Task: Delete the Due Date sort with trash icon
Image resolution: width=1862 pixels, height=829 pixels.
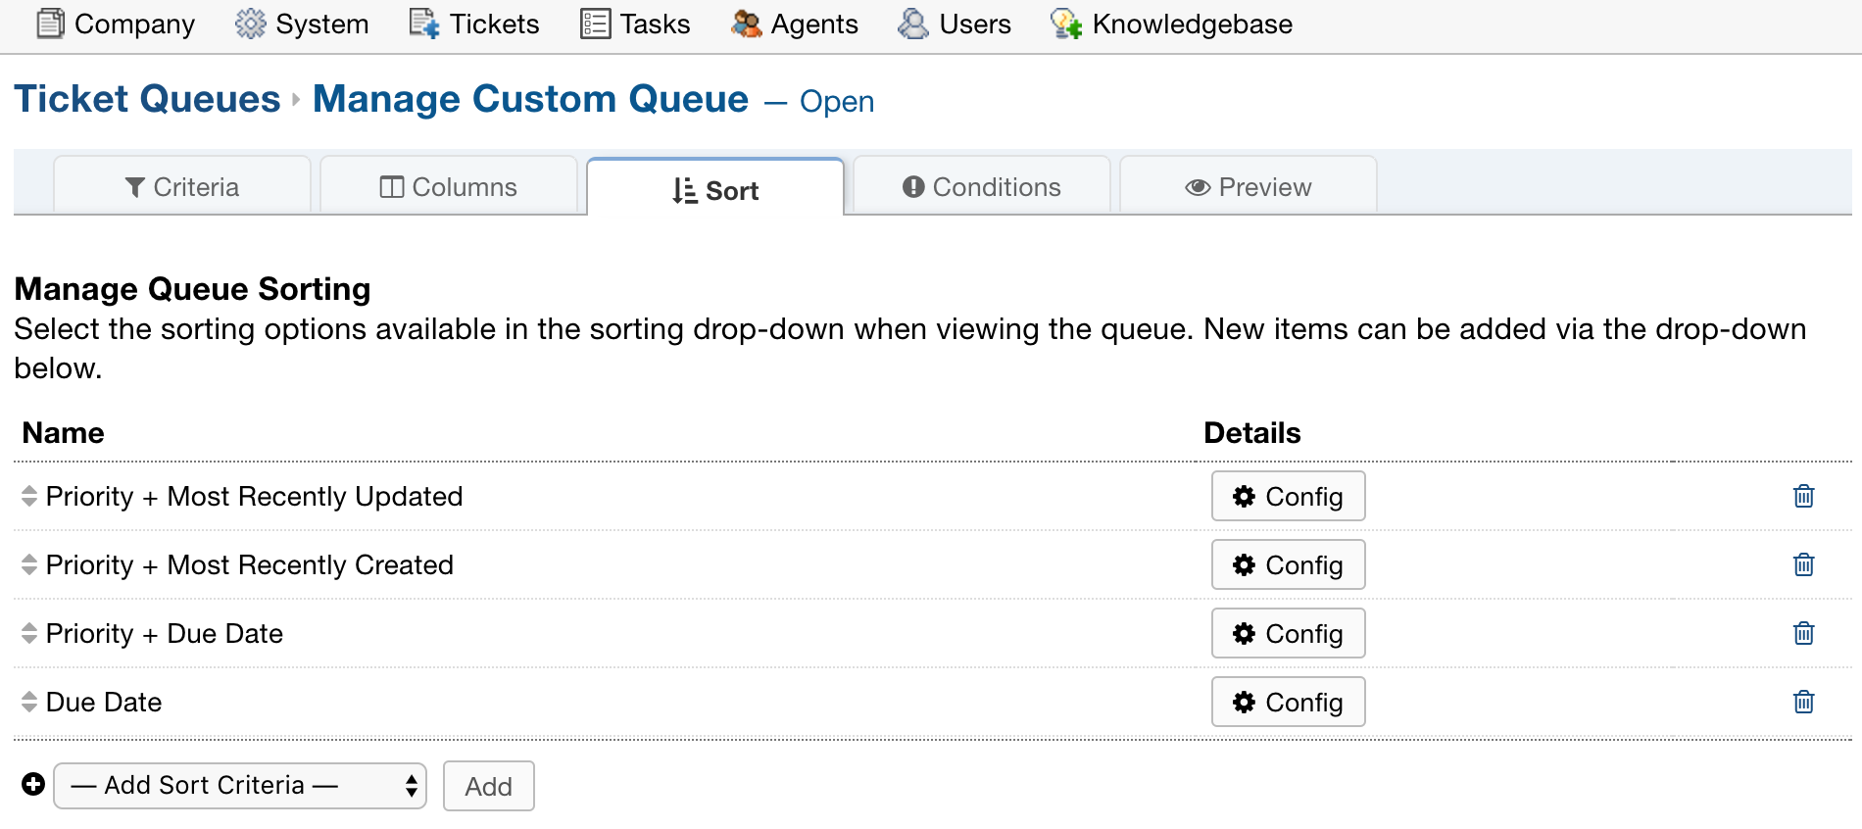Action: pos(1805,702)
